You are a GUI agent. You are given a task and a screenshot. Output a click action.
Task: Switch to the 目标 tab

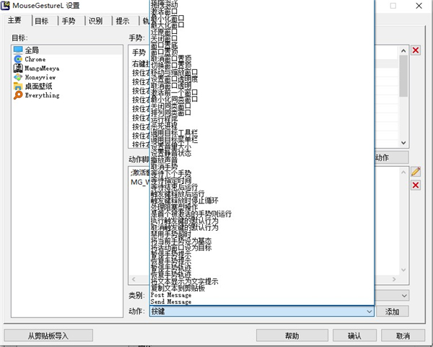point(43,21)
